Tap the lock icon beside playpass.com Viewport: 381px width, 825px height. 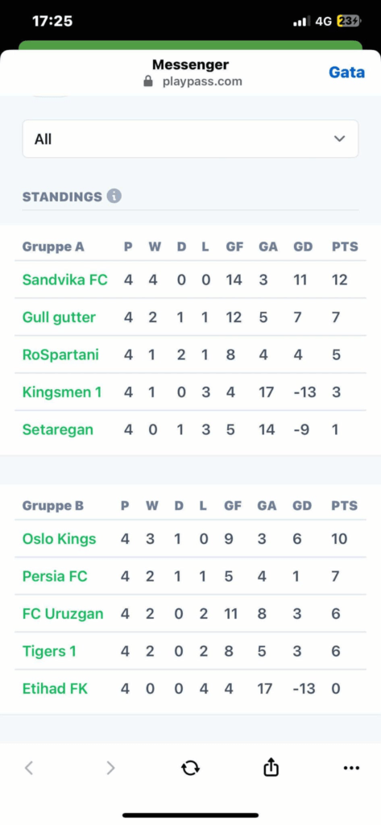tap(148, 81)
